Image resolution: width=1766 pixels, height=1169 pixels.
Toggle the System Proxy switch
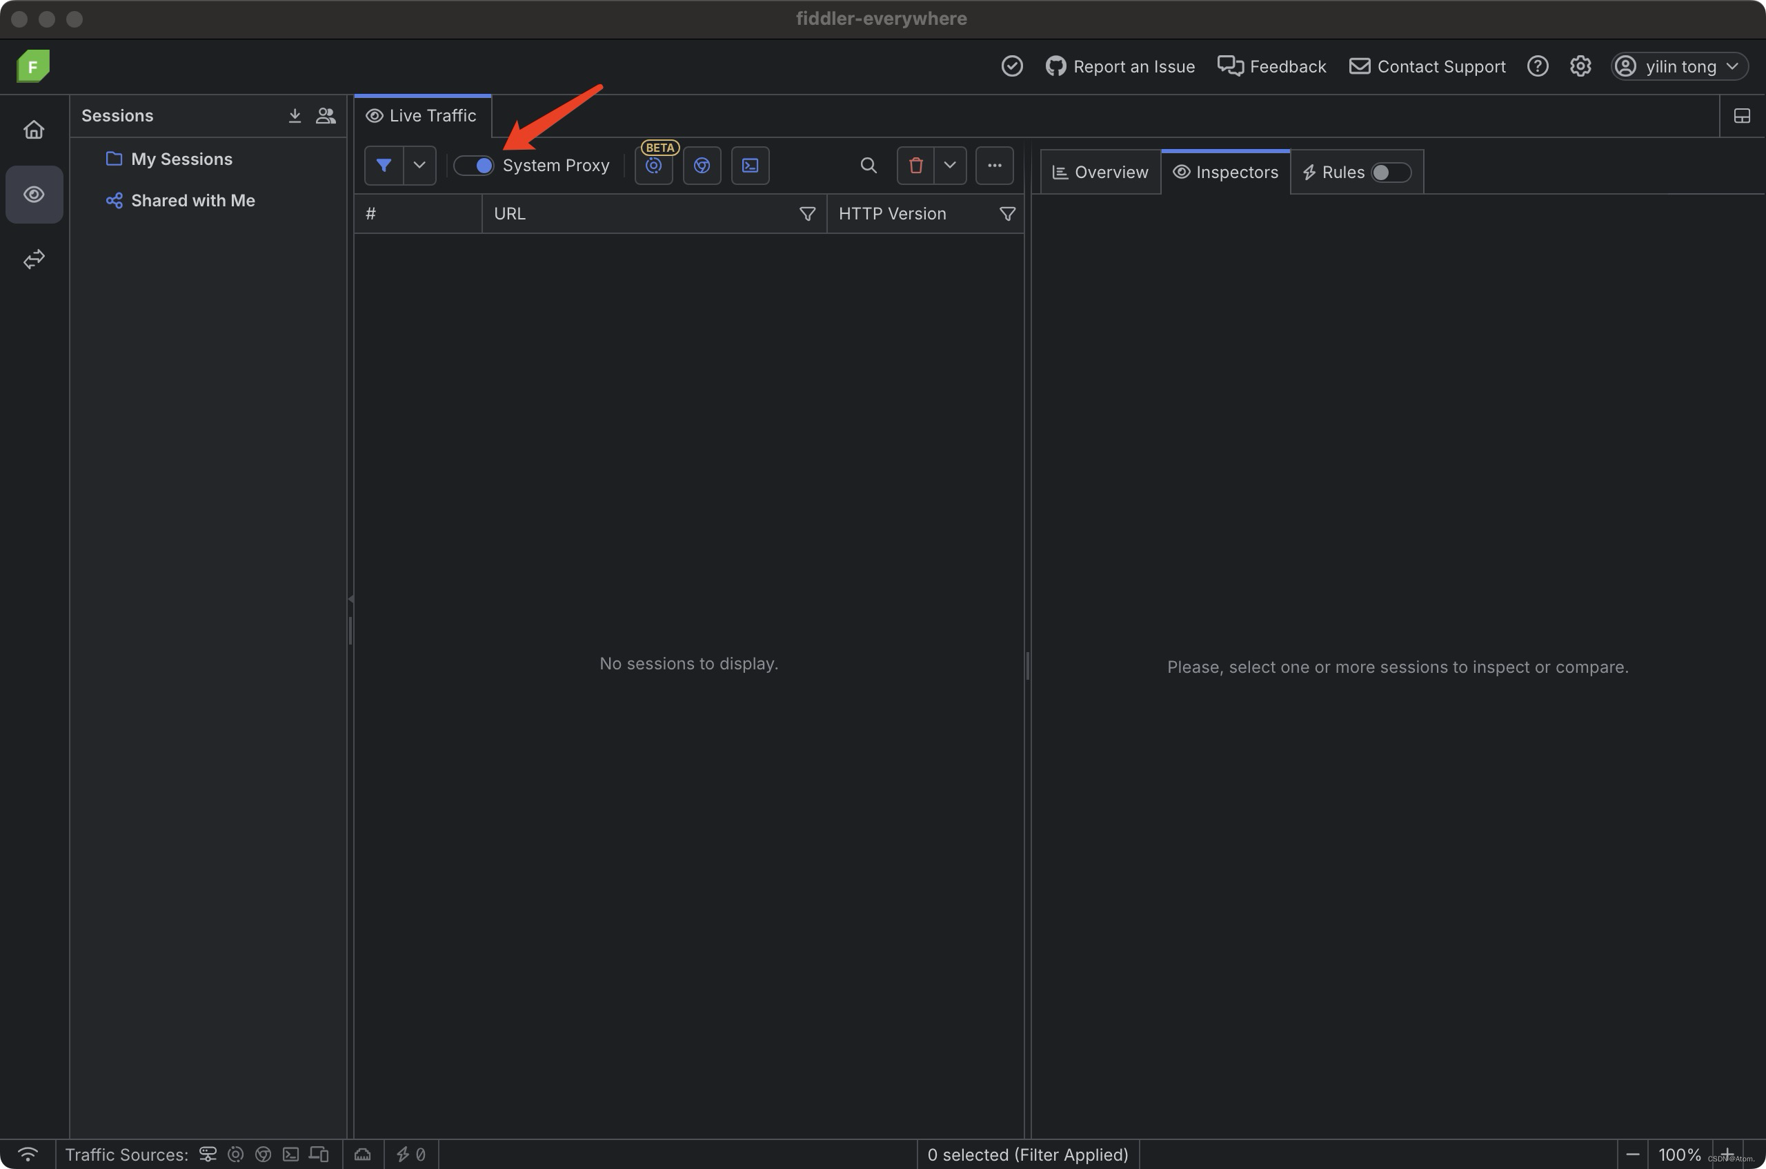(x=474, y=166)
